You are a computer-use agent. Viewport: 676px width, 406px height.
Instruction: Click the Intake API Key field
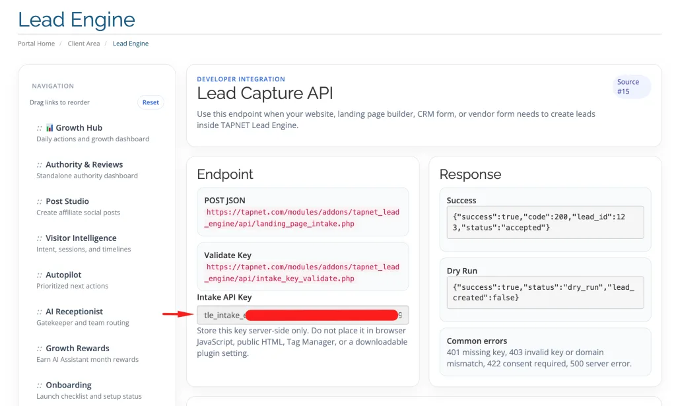(x=302, y=315)
